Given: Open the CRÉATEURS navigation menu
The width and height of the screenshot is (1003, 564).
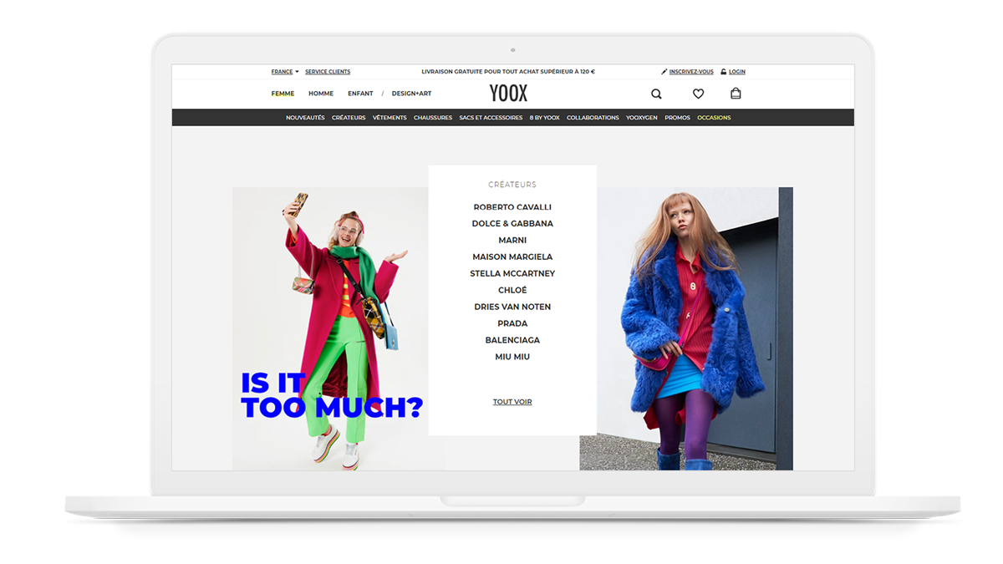Looking at the screenshot, I should [x=349, y=117].
